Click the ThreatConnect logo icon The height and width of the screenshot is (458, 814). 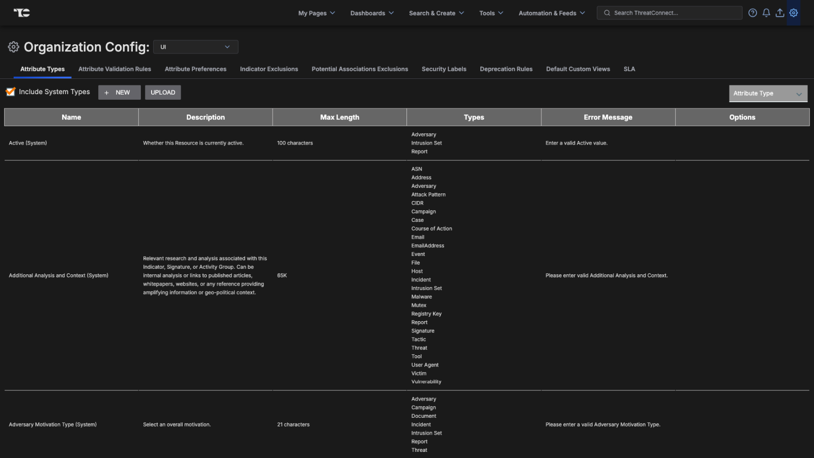tap(21, 13)
